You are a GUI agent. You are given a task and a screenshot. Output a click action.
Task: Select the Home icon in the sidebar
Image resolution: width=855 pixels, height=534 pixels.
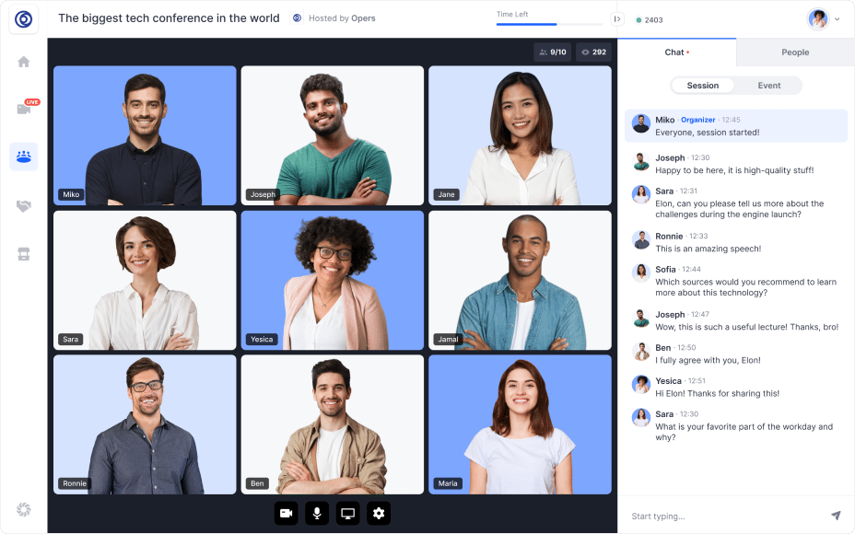coord(24,61)
